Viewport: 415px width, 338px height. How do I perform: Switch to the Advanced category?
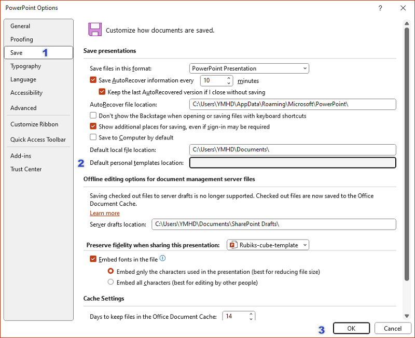pos(23,108)
